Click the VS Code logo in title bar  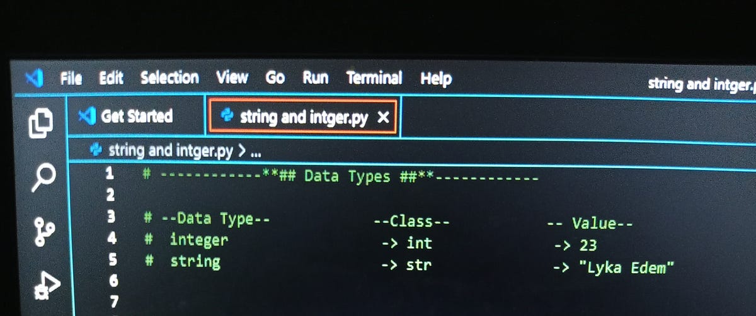point(35,79)
